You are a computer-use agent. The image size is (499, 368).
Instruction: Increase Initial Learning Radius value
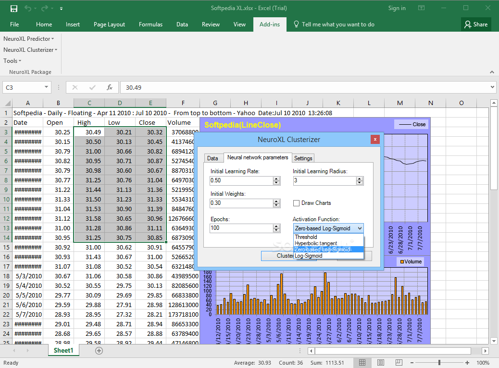tap(360, 179)
